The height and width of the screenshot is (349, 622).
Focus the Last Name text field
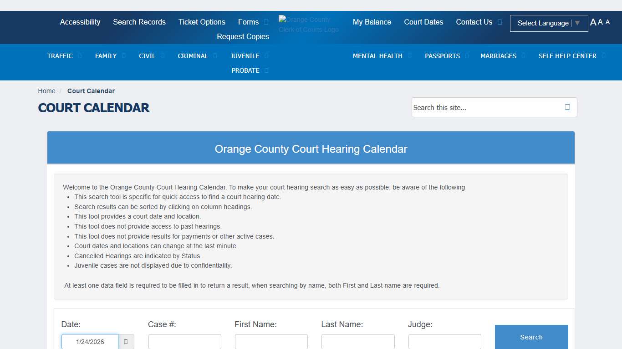(x=357, y=342)
